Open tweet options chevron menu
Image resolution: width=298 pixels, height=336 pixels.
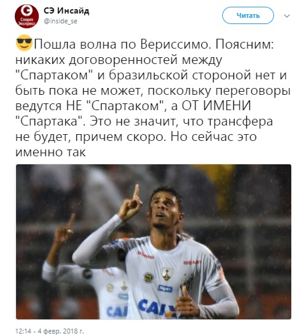(x=287, y=16)
